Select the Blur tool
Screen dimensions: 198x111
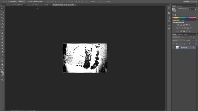click(2, 45)
